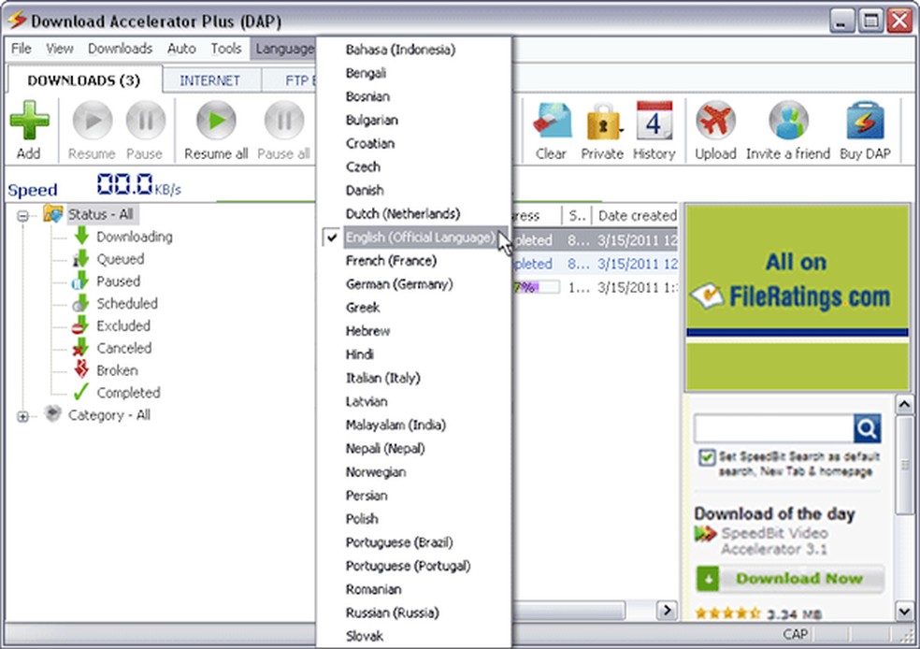This screenshot has width=920, height=649.
Task: Click the Invite a friend icon
Action: tap(788, 121)
